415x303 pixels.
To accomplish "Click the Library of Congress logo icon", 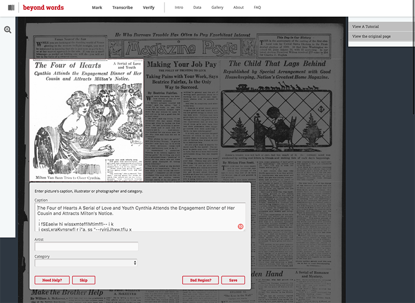I will (x=11, y=8).
